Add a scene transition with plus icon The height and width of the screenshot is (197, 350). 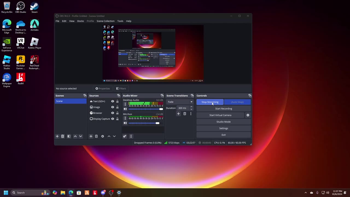pyautogui.click(x=178, y=114)
